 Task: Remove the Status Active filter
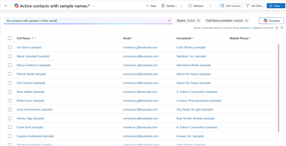198,21
